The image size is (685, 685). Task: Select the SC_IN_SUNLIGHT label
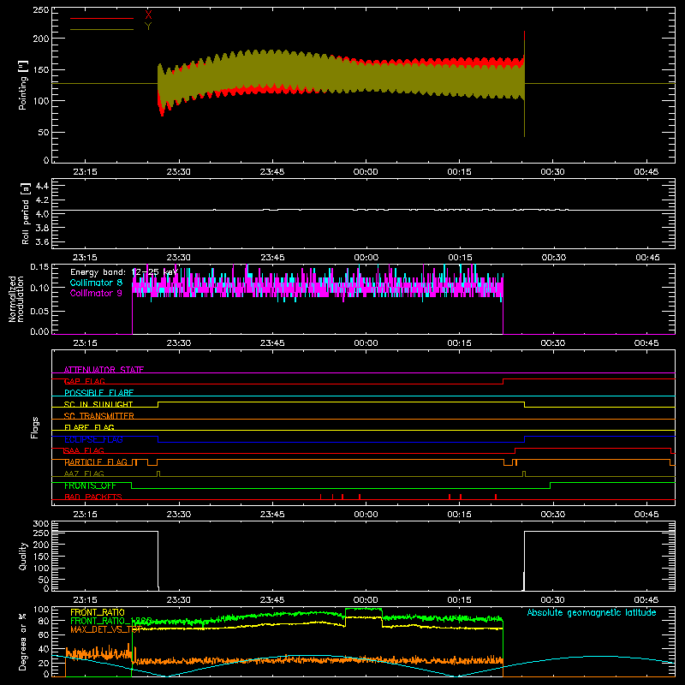98,404
